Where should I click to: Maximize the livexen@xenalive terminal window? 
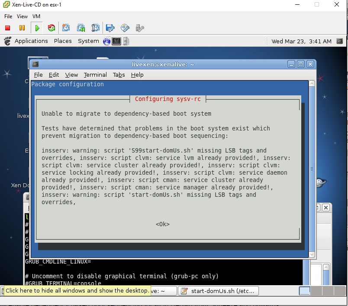click(301, 65)
